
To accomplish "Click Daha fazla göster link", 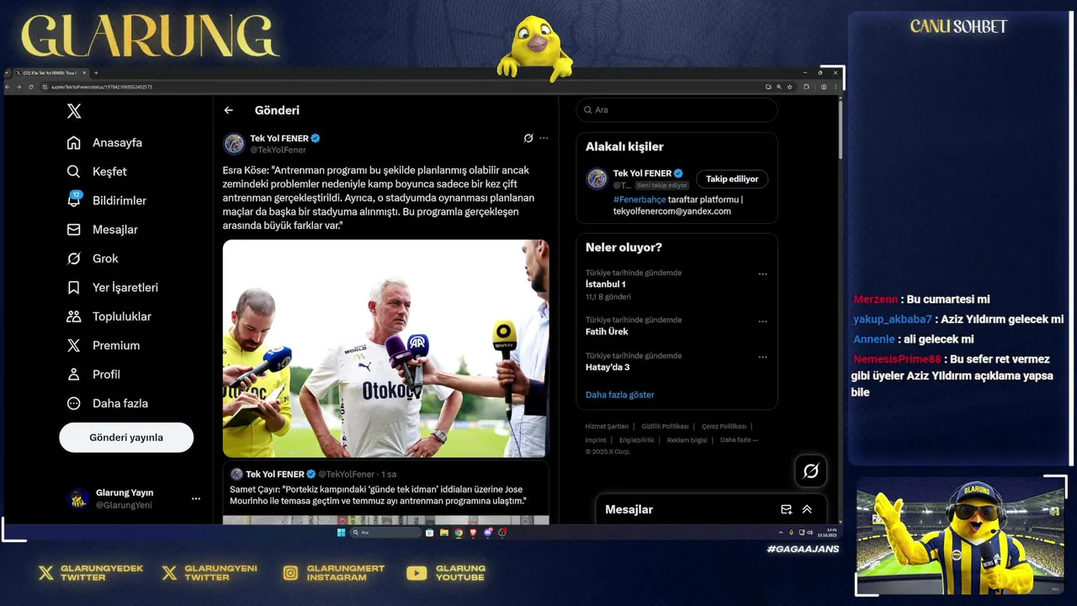I will 619,395.
